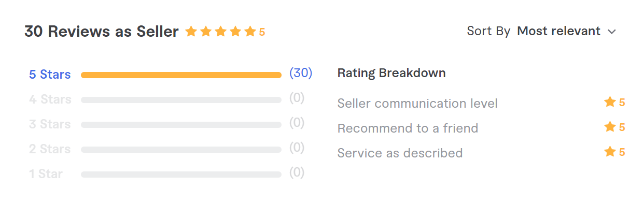The width and height of the screenshot is (644, 203).
Task: Click the 2 Stars gray progress bar
Action: [181, 150]
